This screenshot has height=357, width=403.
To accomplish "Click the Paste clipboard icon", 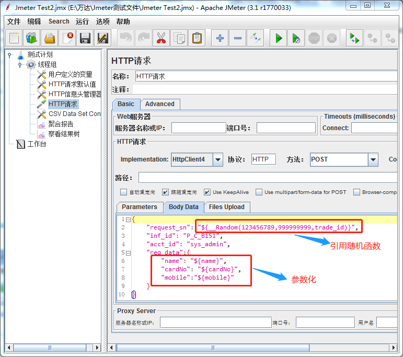I will click(197, 38).
